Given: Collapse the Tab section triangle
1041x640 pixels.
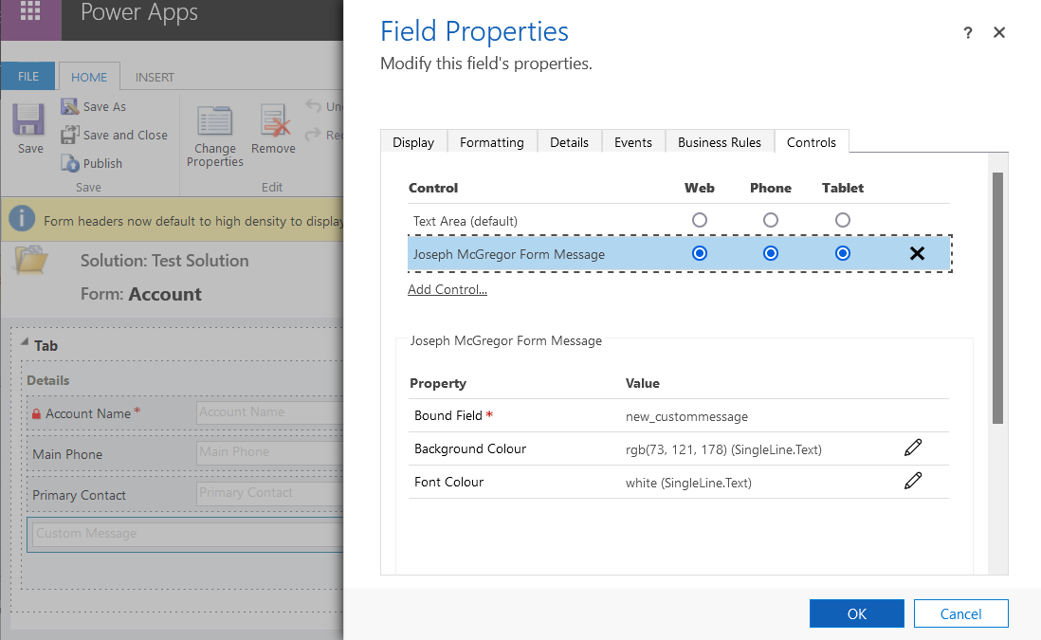Looking at the screenshot, I should click(24, 345).
